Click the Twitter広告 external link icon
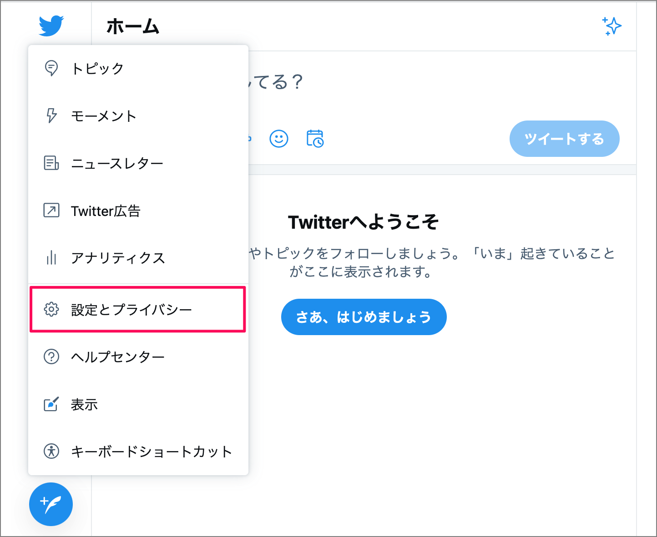The width and height of the screenshot is (657, 537). [x=51, y=211]
